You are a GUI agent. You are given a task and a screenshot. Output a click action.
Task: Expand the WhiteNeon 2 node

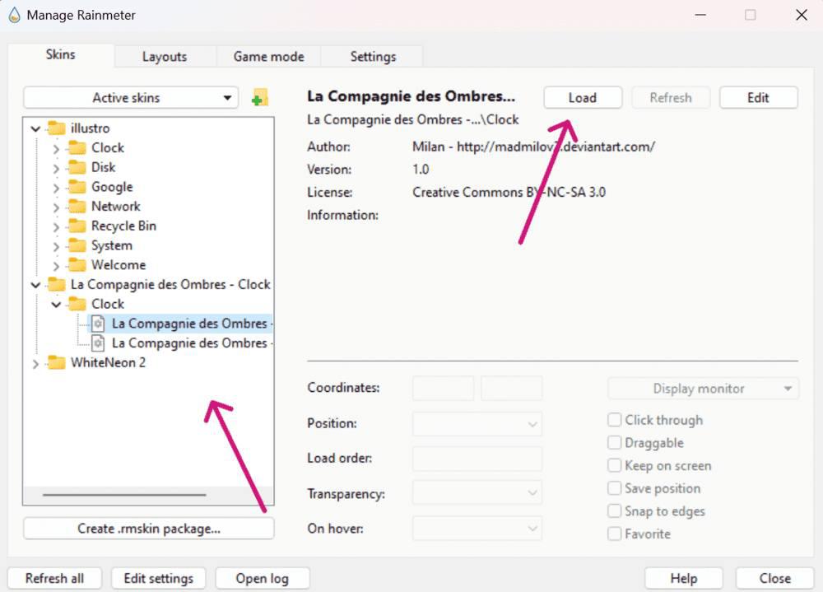(35, 363)
